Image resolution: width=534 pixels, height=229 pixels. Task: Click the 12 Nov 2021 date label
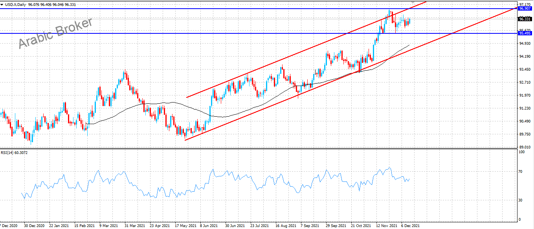[x=386, y=226]
